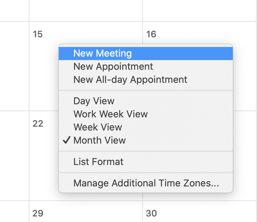Switch to Work Week View

coord(110,114)
